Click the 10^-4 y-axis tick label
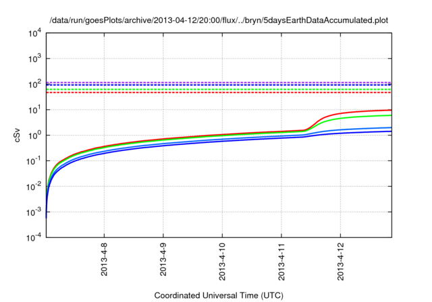432x302 pixels. pos(34,238)
